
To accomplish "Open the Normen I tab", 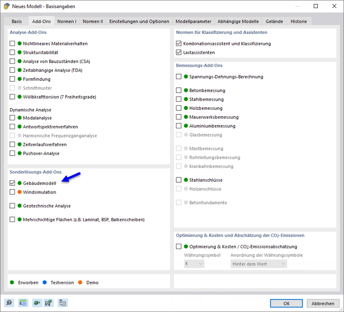I will pos(67,21).
